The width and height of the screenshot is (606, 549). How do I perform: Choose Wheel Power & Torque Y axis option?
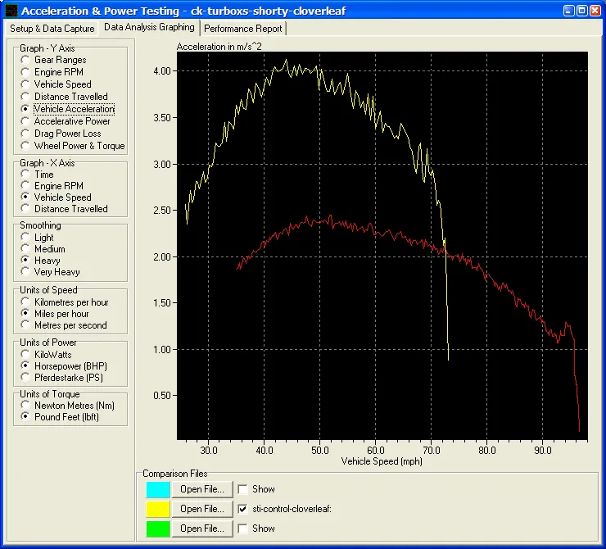click(26, 146)
